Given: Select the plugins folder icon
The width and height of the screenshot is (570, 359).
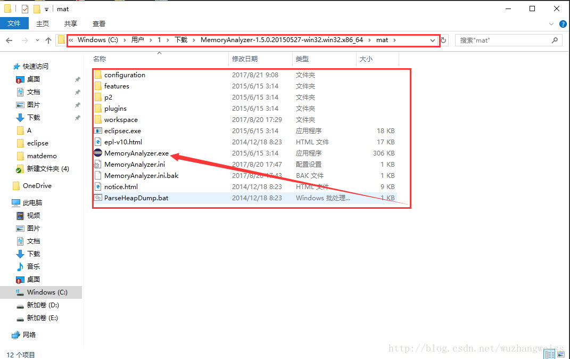Looking at the screenshot, I should click(98, 108).
